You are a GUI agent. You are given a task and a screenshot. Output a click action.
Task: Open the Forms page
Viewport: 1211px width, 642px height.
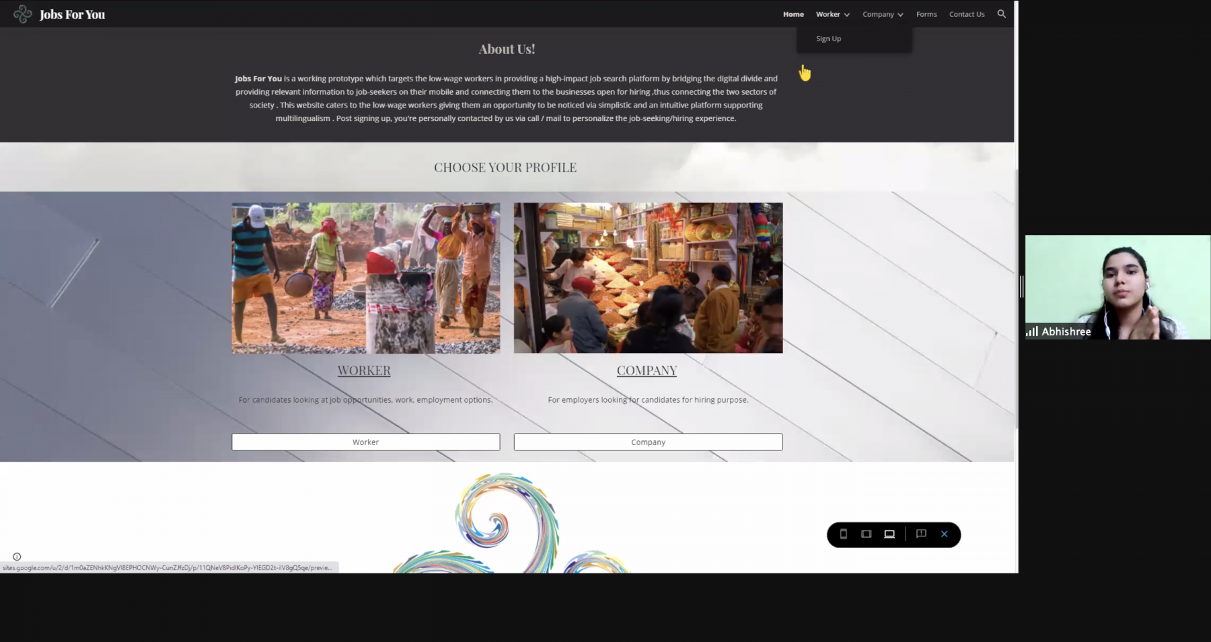point(926,14)
